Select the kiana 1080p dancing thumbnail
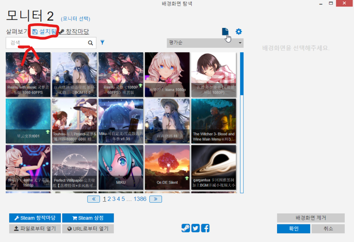354x242 pixels. pos(28,167)
